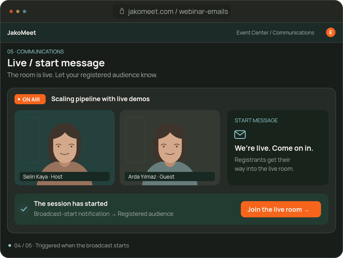Click the Arda Yılmaz · Guest name label

[x=170, y=177]
